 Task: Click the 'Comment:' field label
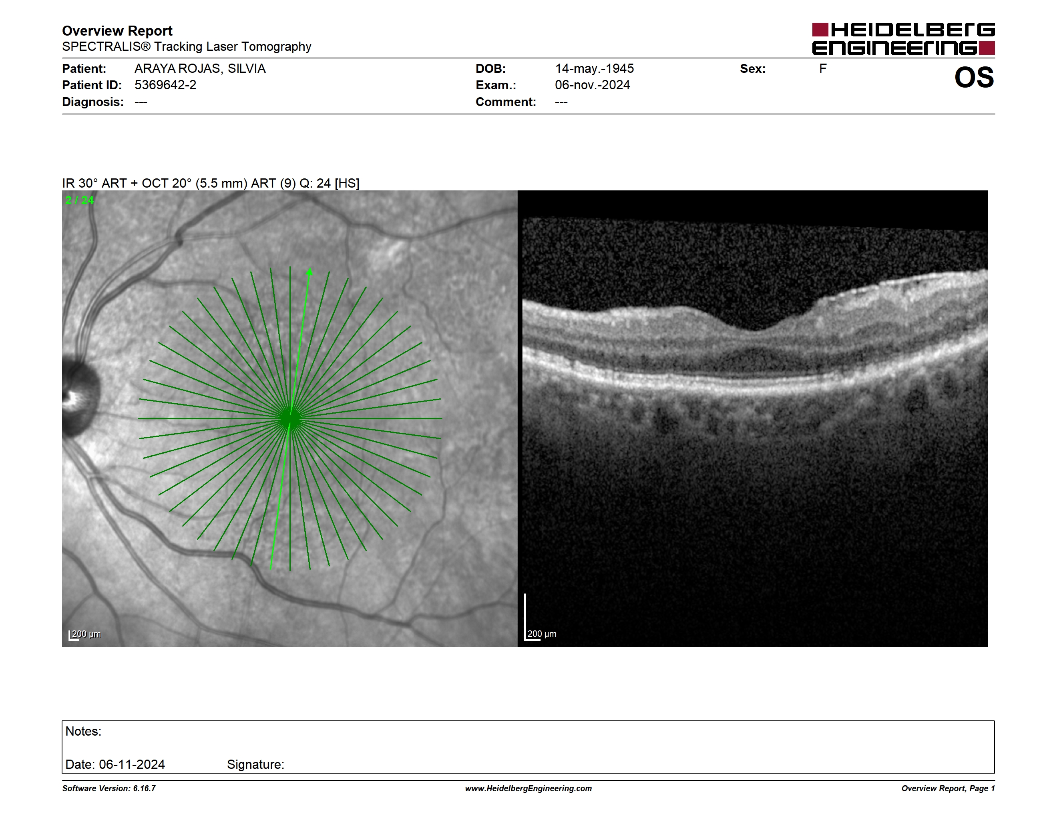coord(506,102)
